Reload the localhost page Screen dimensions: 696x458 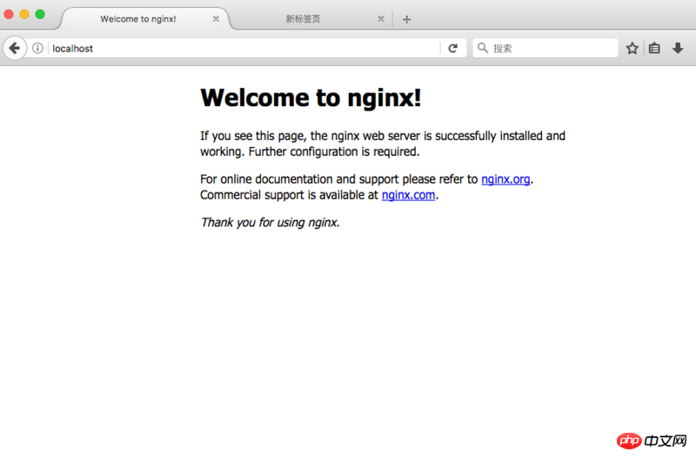pos(452,48)
